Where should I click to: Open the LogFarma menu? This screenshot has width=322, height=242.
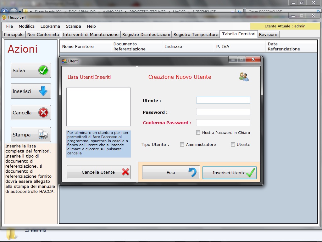pyautogui.click(x=50, y=26)
